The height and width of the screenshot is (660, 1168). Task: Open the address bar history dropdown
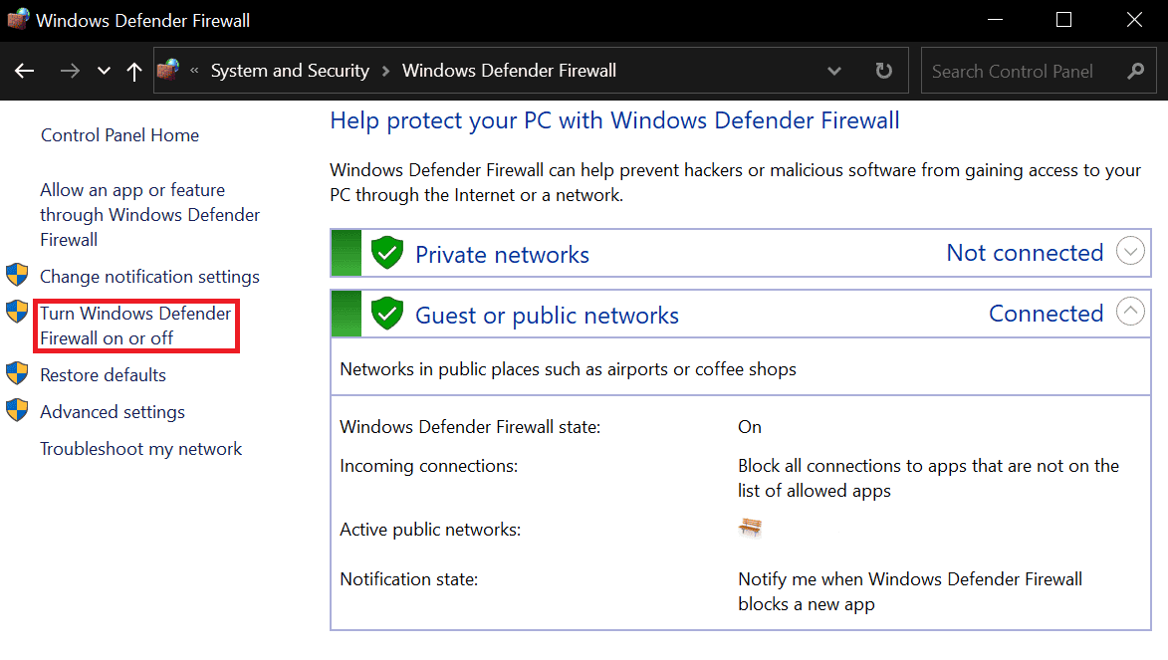click(834, 70)
